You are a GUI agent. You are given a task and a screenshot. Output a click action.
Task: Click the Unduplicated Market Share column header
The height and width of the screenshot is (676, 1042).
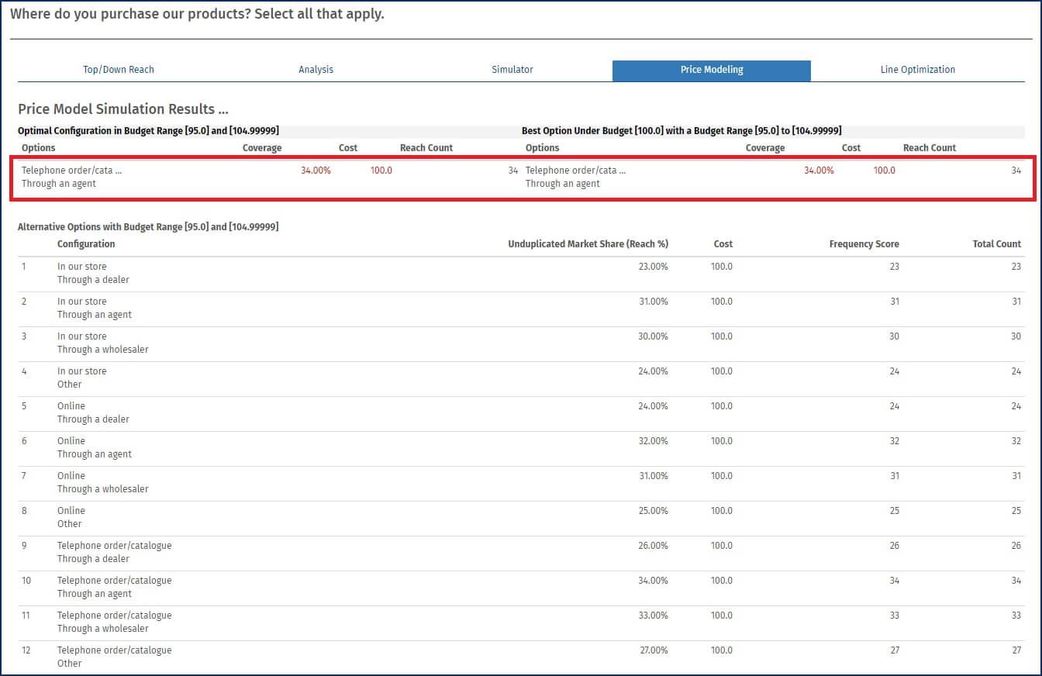(x=588, y=244)
